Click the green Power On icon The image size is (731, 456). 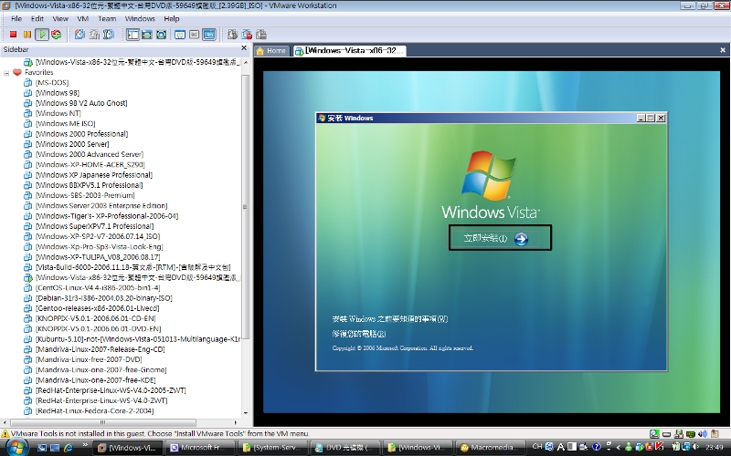(42, 35)
